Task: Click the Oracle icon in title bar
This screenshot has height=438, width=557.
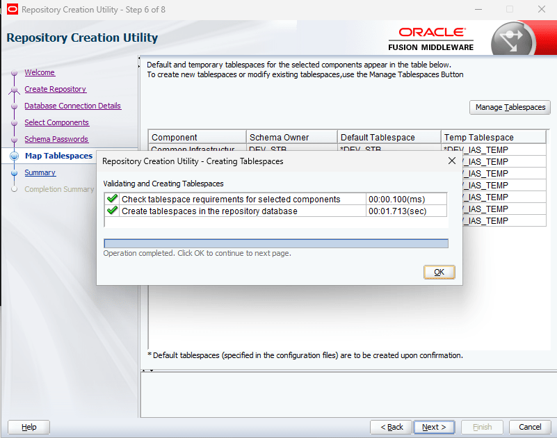Action: 12,9
